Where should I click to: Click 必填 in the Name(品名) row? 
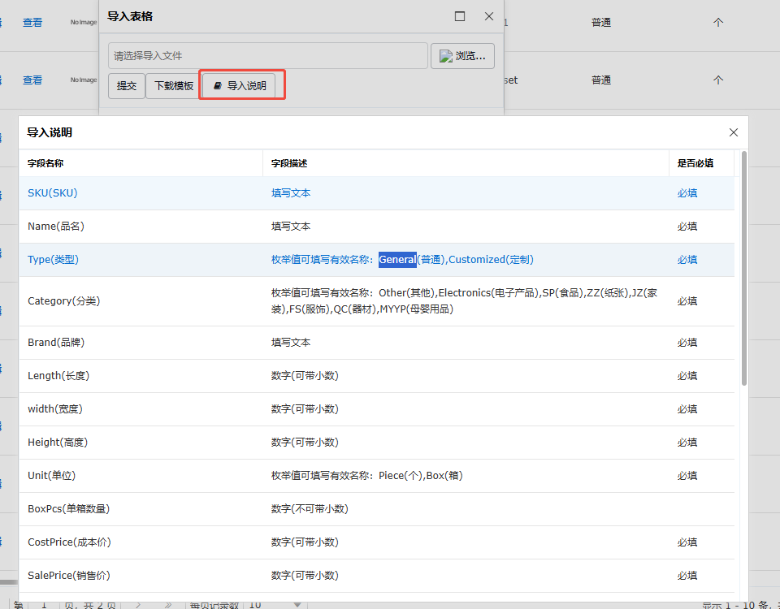(x=687, y=227)
